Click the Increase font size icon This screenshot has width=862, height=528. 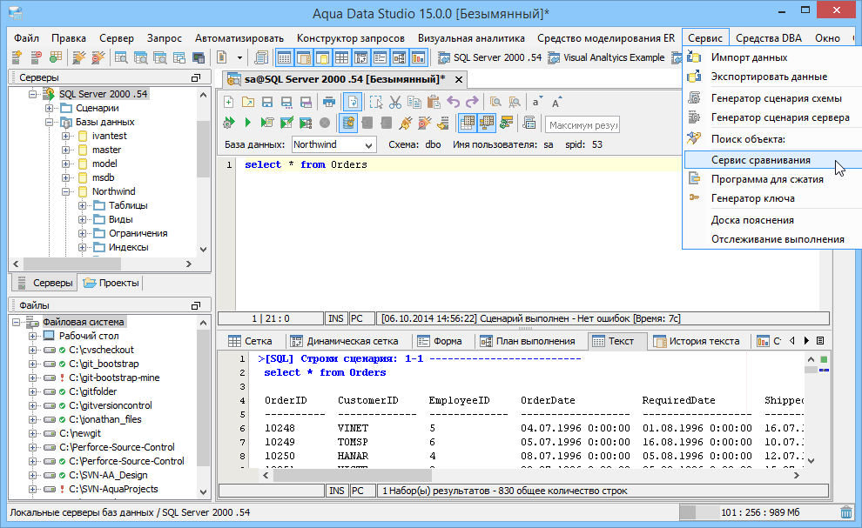pyautogui.click(x=556, y=102)
